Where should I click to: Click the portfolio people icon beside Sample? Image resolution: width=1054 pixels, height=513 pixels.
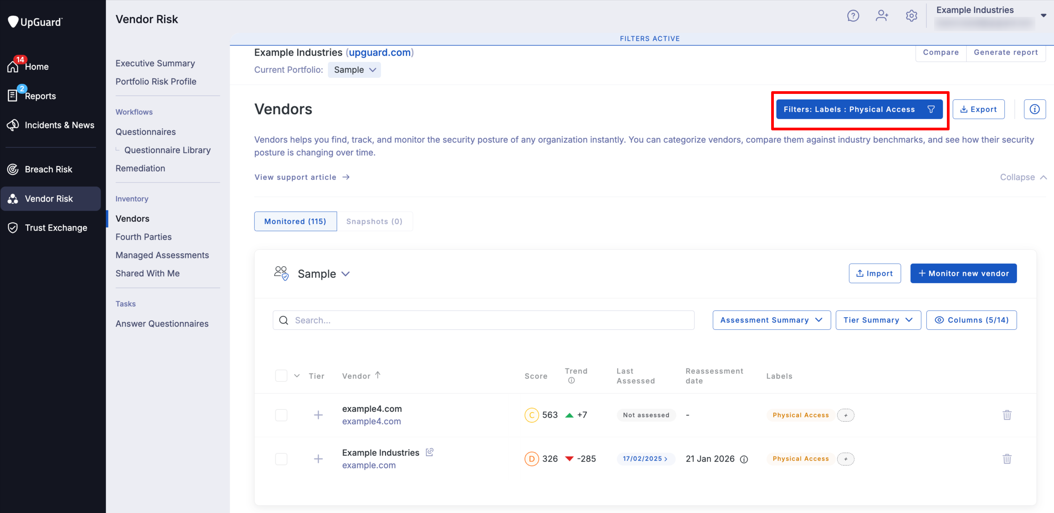pos(281,273)
